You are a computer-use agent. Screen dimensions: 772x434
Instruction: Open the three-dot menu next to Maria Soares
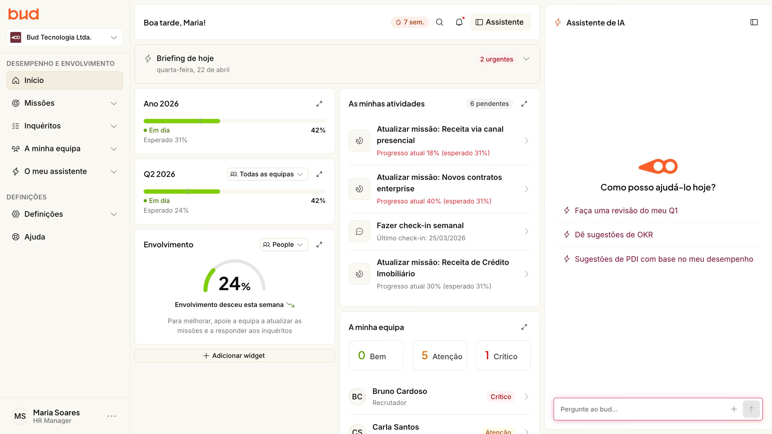click(x=111, y=416)
